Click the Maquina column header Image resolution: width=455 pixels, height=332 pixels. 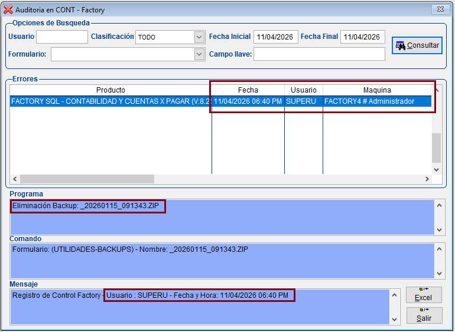tap(376, 90)
